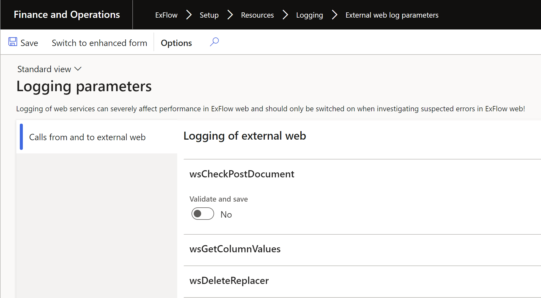Screen dimensions: 541x298
Task: Go to Logging in the breadcrumb
Action: tap(310, 15)
